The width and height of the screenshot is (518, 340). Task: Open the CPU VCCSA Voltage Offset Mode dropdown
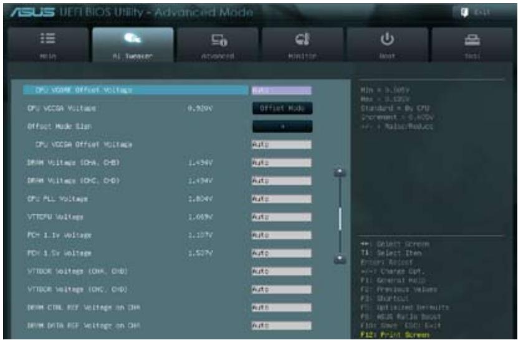pyautogui.click(x=282, y=108)
